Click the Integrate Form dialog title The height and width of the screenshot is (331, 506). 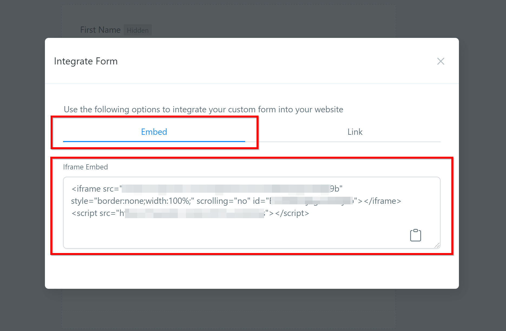point(86,61)
